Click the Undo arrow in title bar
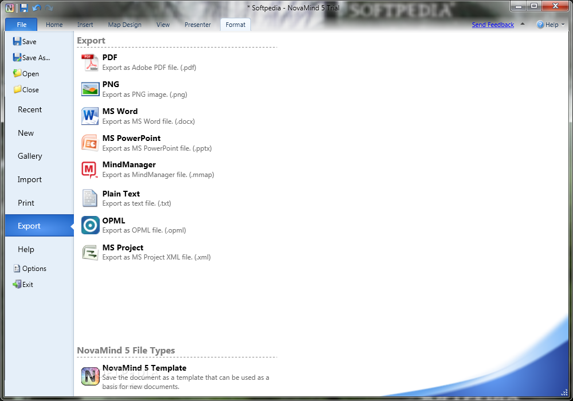 pyautogui.click(x=36, y=7)
